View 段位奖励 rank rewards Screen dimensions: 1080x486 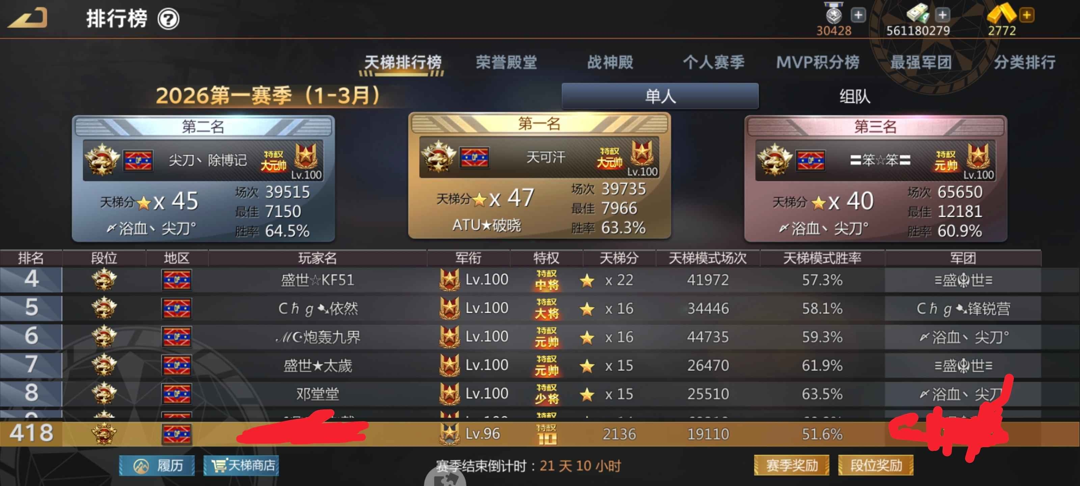876,465
